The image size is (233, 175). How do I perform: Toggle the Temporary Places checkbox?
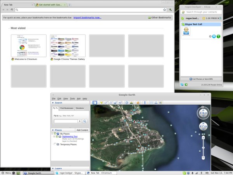[x=55, y=144]
